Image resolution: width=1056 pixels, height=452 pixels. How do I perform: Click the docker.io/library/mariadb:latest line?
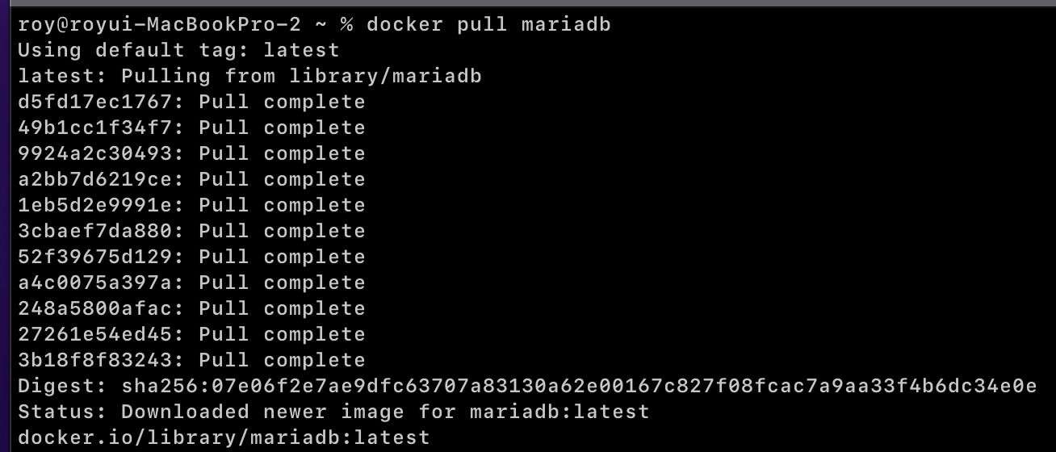[x=224, y=437]
